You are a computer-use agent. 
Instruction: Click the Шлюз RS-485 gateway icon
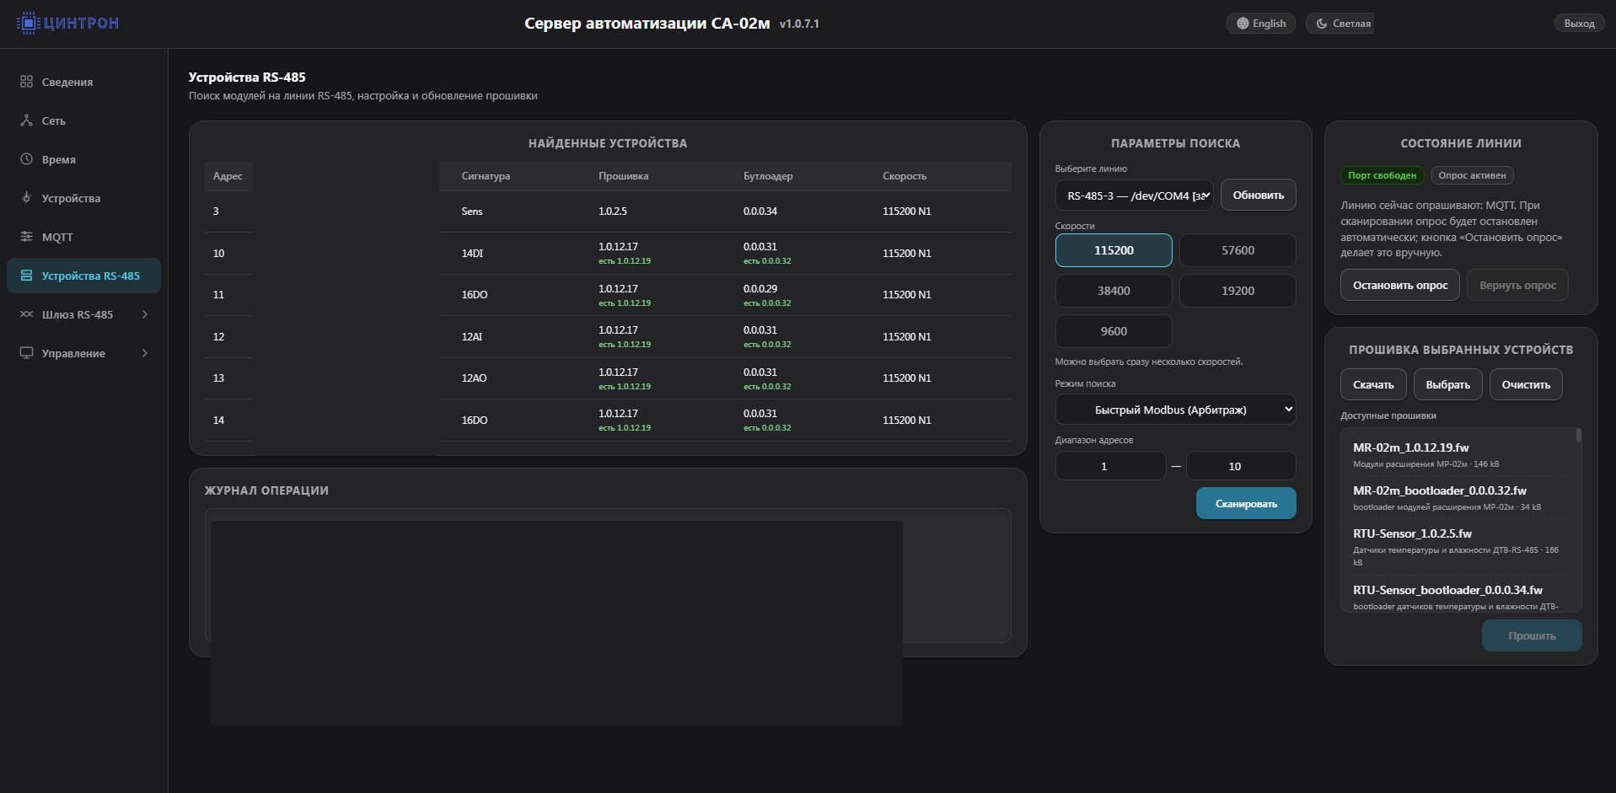(26, 314)
